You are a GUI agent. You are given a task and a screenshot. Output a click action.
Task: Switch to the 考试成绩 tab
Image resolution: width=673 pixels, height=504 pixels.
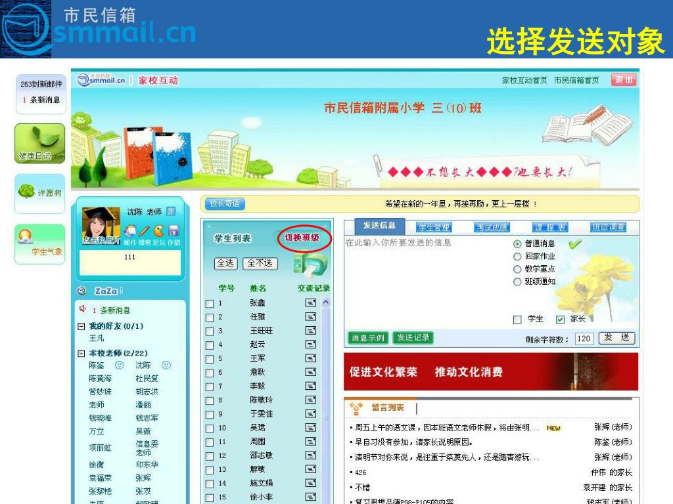(x=492, y=227)
